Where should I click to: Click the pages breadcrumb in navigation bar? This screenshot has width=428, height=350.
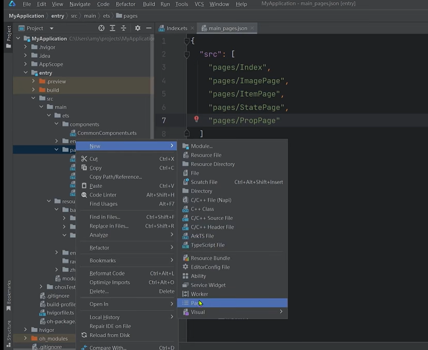(130, 16)
